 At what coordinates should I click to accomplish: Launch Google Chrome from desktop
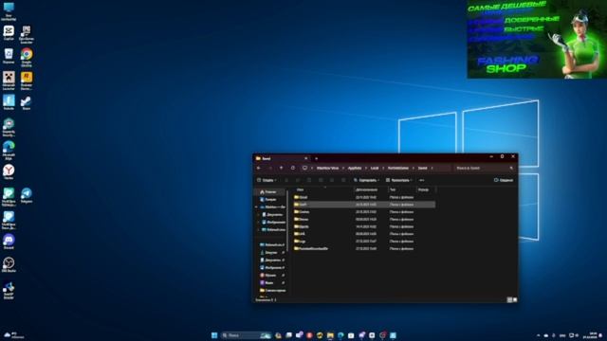[27, 58]
